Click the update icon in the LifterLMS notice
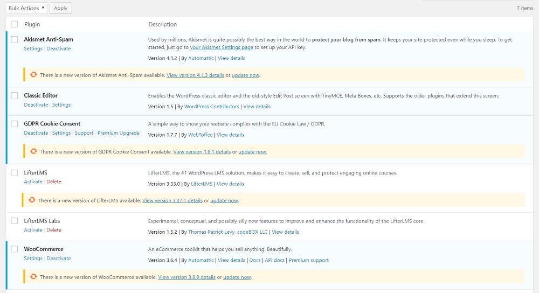The height and width of the screenshot is (293, 539). [x=32, y=200]
